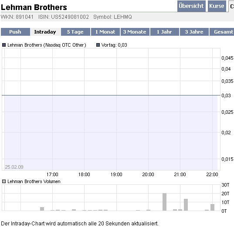This screenshot has width=234, height=228.
Task: Show the 1 Monat chart
Action: 105,32
